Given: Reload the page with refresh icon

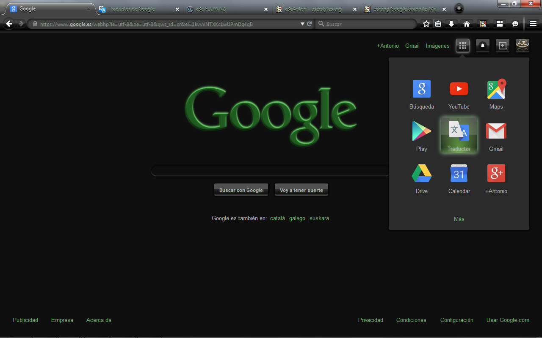Looking at the screenshot, I should (x=310, y=24).
